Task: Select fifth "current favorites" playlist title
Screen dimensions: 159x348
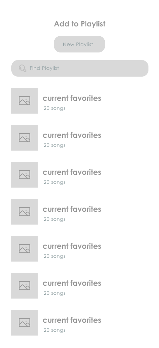Action: (x=72, y=246)
